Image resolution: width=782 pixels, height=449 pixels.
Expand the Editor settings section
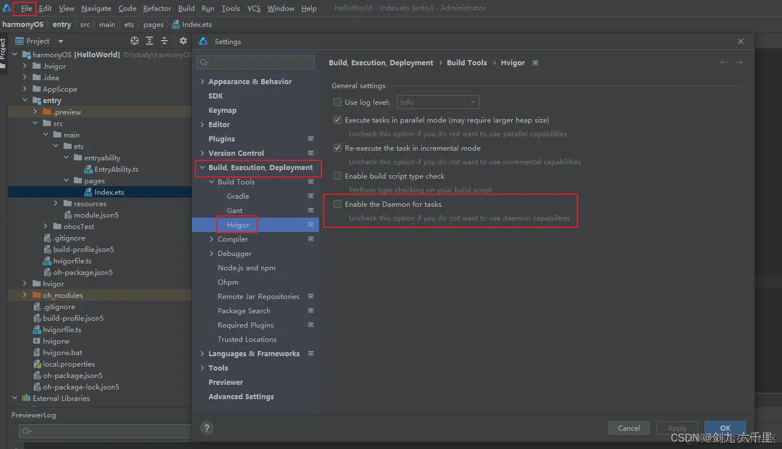[202, 124]
